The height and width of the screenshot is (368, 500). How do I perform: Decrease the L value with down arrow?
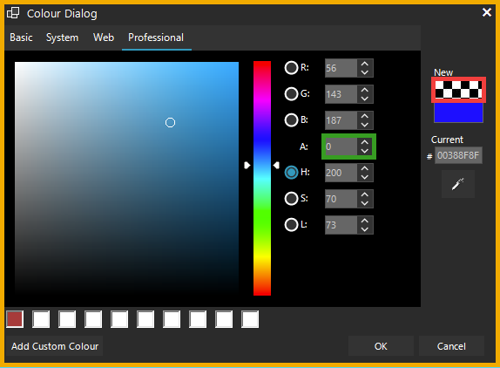pyautogui.click(x=365, y=229)
